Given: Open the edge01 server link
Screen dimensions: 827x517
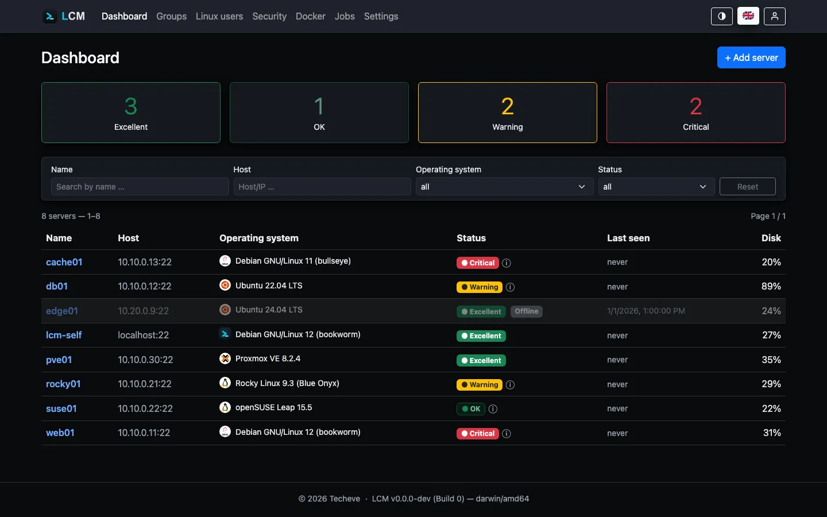Looking at the screenshot, I should click(62, 311).
